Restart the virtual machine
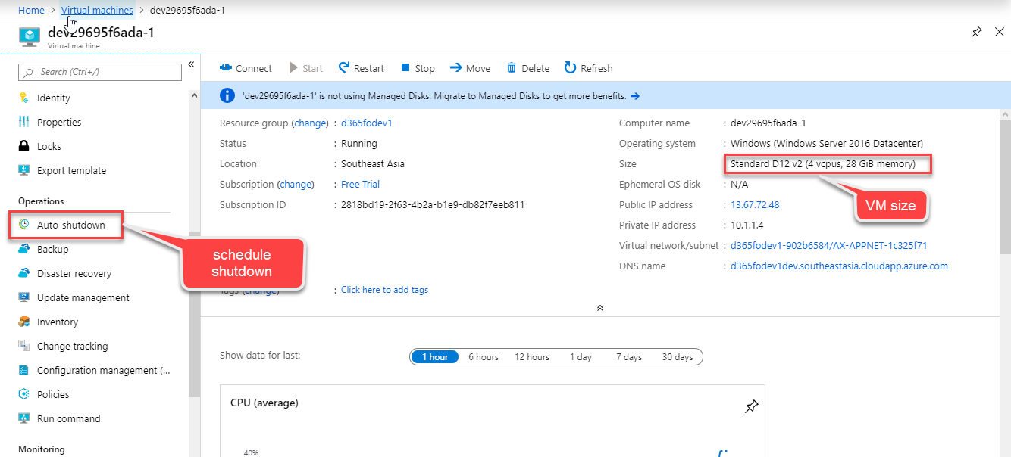 pyautogui.click(x=362, y=68)
